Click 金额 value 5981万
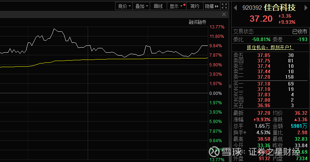Viewport: 310px width, 162px height. click(x=299, y=126)
